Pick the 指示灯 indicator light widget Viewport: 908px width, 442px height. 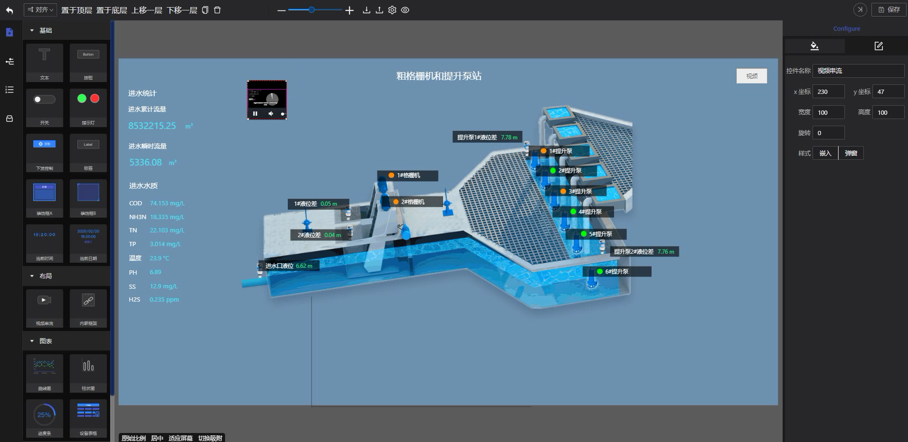click(88, 107)
